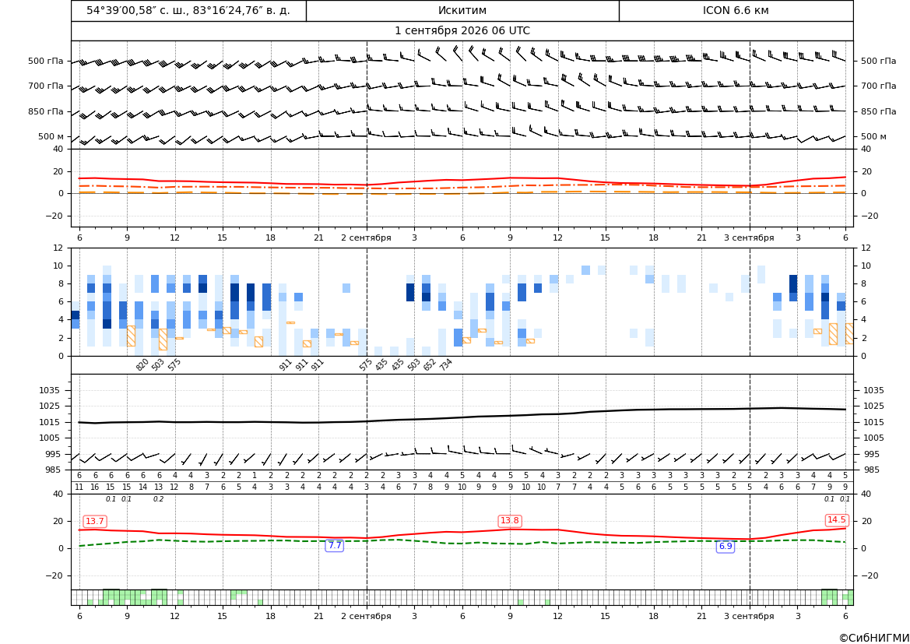Click the wind gust value 16

pos(95,487)
